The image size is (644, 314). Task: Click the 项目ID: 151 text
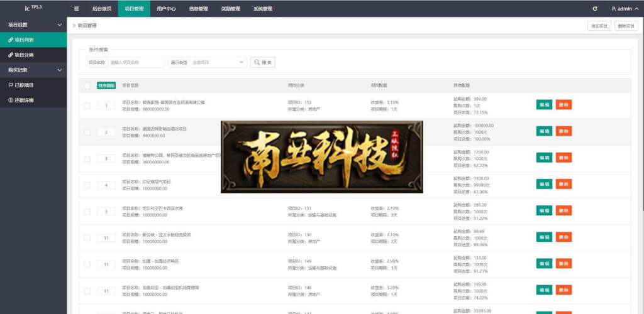[x=300, y=208]
